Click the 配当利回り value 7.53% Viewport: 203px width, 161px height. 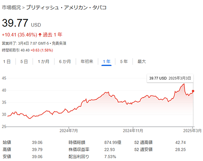tap(110, 157)
